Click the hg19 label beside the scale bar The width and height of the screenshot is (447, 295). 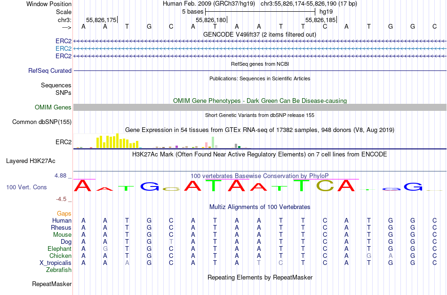(x=326, y=12)
